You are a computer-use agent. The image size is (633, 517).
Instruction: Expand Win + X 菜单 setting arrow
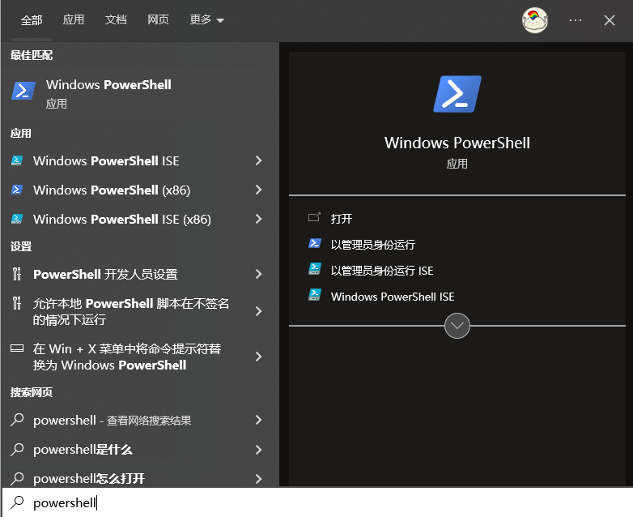(x=259, y=357)
